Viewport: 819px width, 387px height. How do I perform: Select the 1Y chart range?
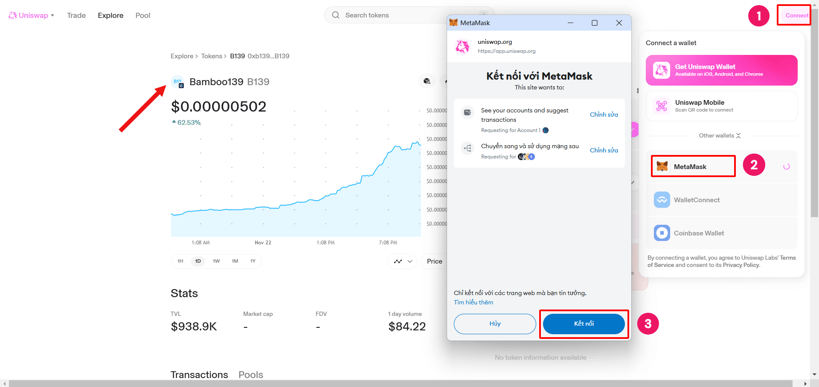click(x=253, y=261)
